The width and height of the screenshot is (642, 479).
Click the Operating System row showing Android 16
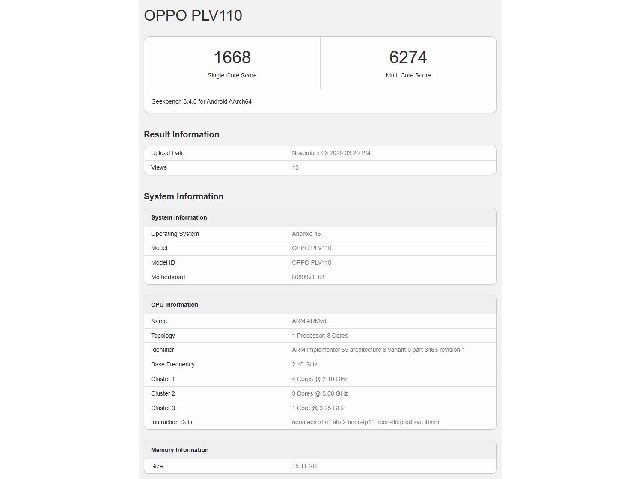pos(306,234)
